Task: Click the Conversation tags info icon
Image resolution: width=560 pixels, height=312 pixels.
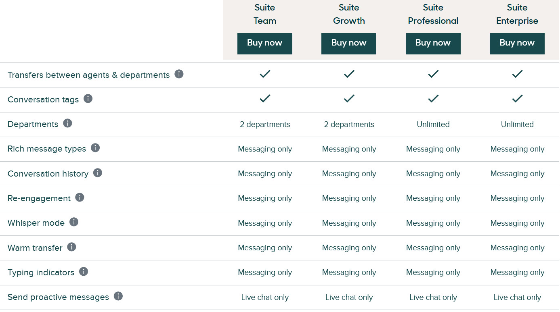Action: tap(88, 99)
